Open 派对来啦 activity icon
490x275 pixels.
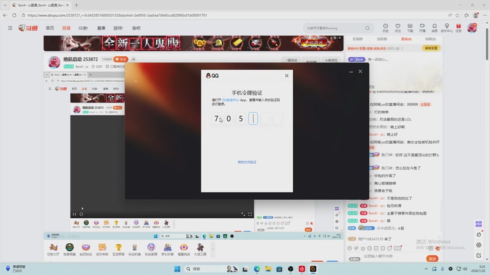(102, 249)
